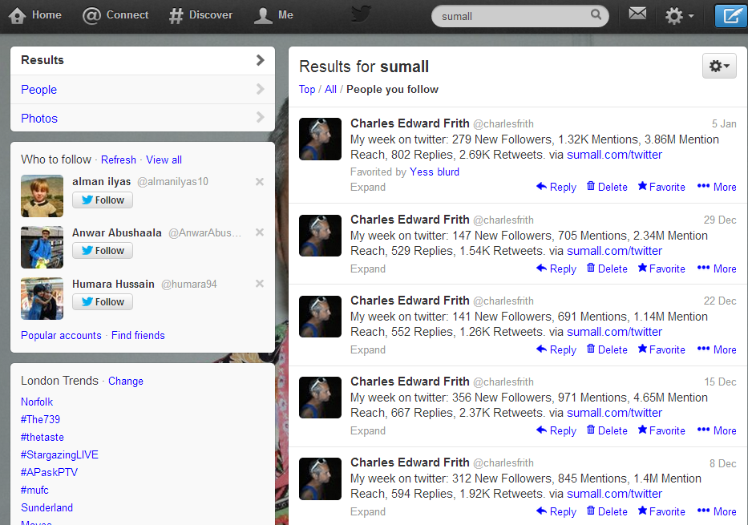Switch to All results filter
The width and height of the screenshot is (748, 525).
[330, 90]
